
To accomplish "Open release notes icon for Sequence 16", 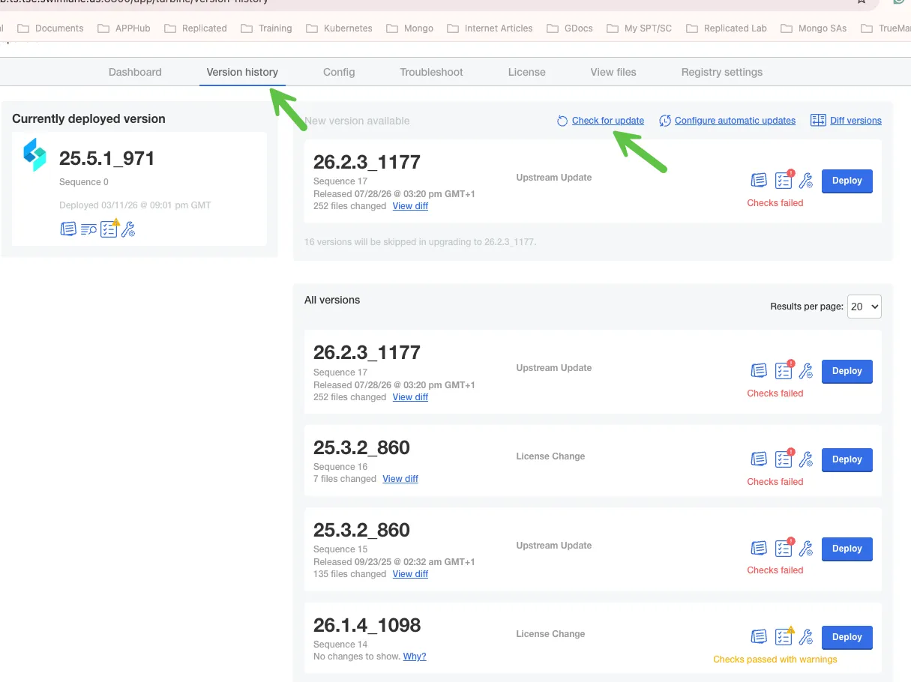I will click(x=759, y=459).
